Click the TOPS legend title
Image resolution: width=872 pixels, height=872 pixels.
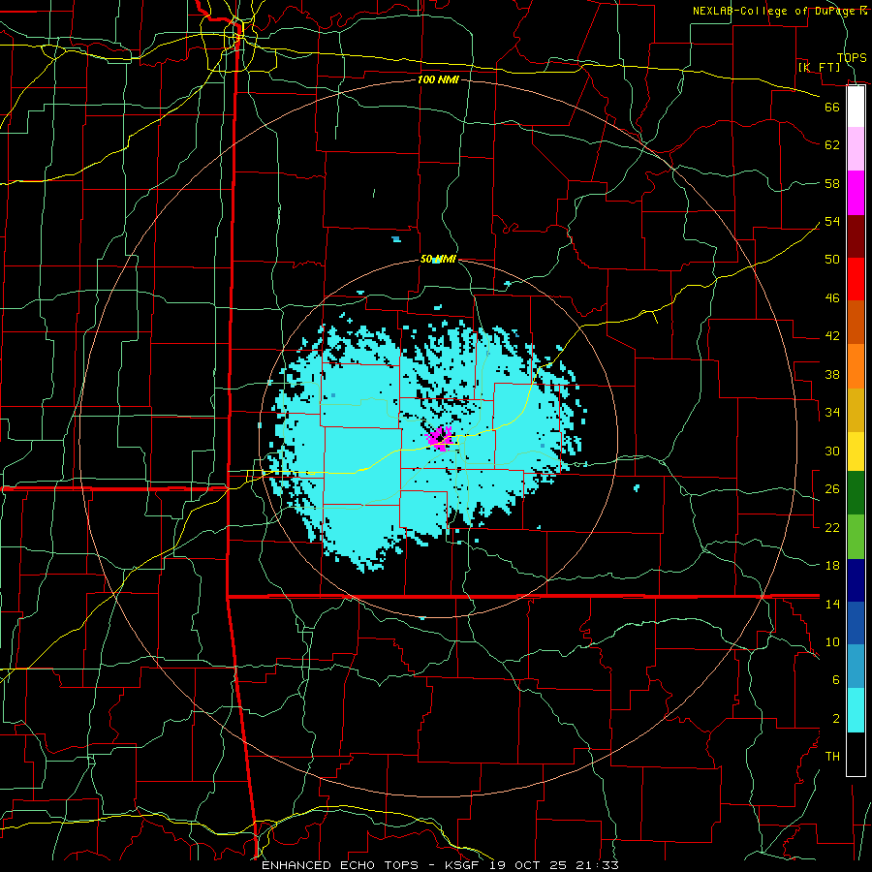tap(852, 57)
